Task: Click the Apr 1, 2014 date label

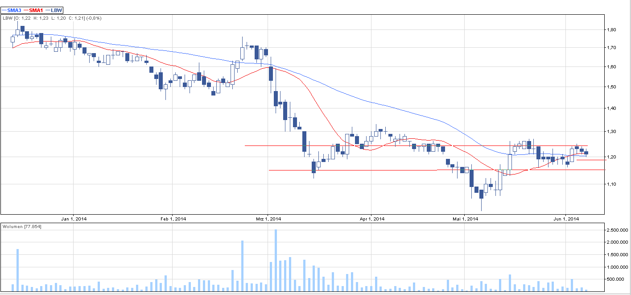Action: (x=371, y=219)
